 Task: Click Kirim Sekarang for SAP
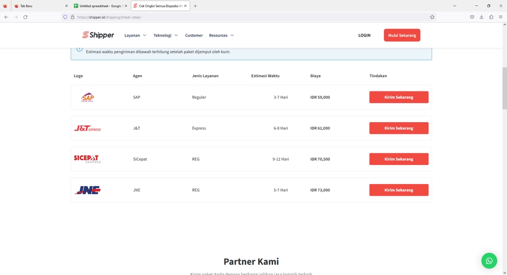point(399,97)
